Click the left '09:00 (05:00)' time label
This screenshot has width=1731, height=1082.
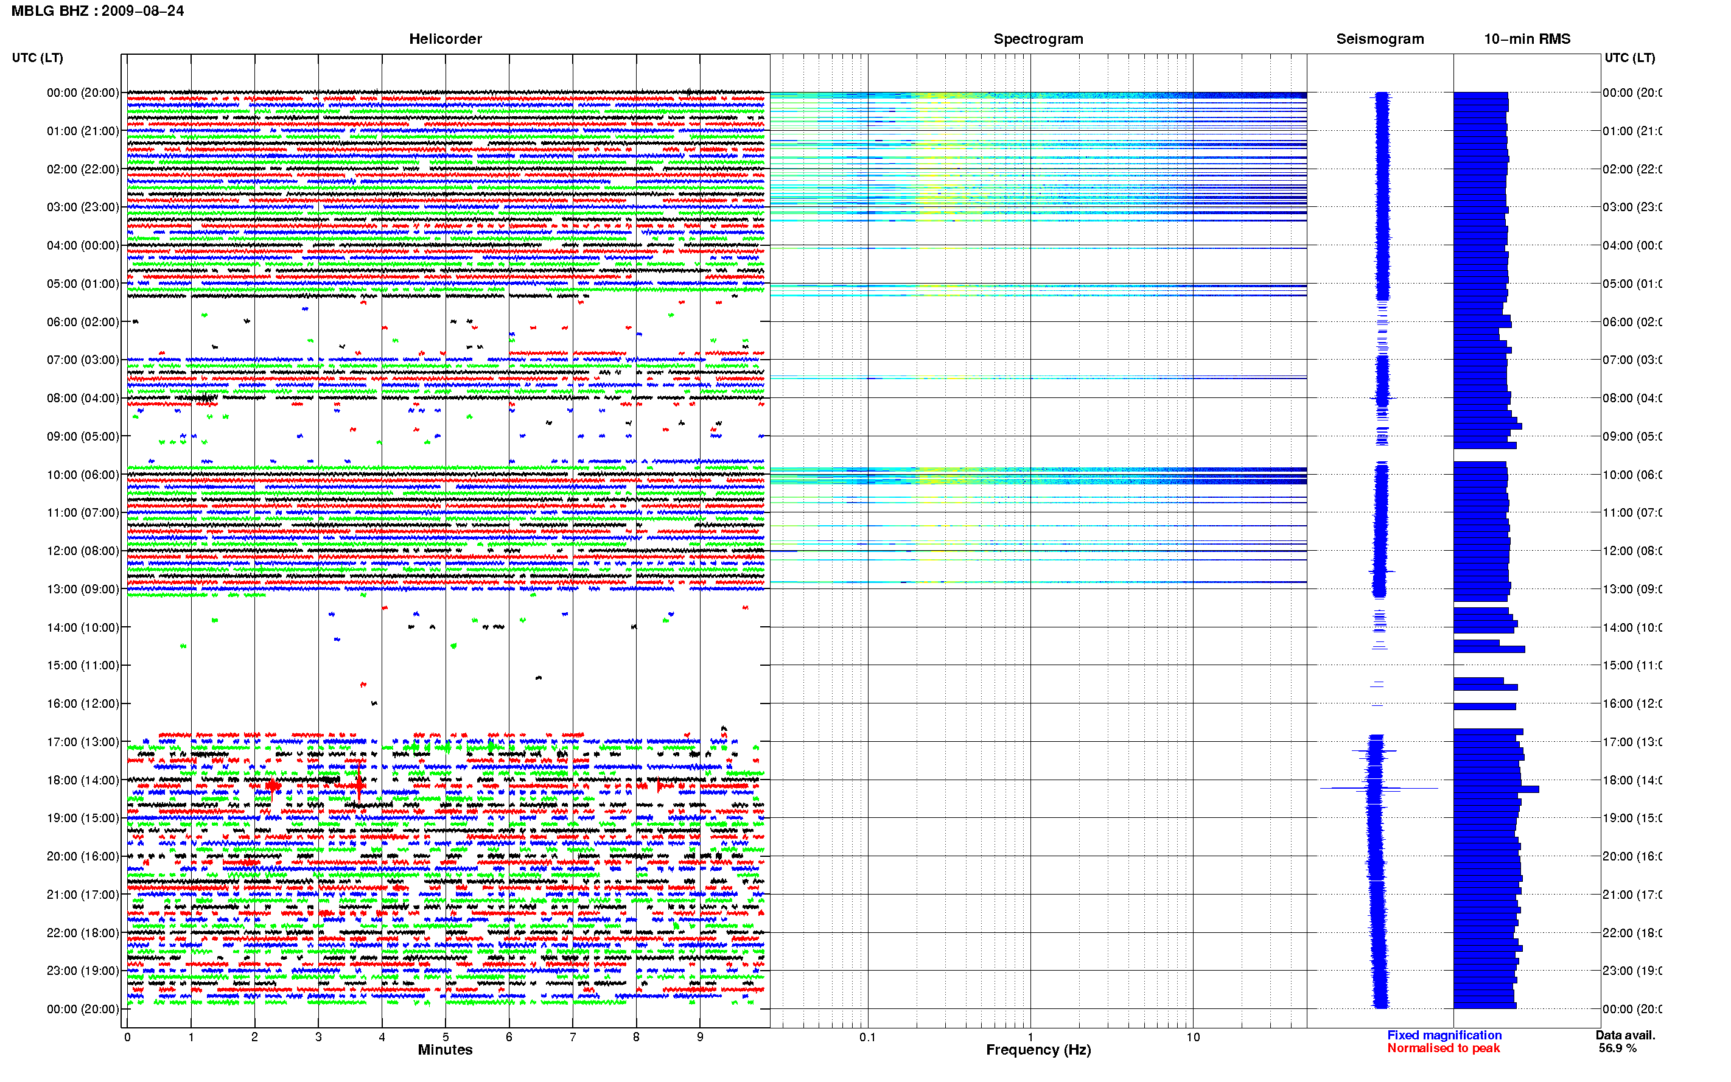[x=83, y=436]
